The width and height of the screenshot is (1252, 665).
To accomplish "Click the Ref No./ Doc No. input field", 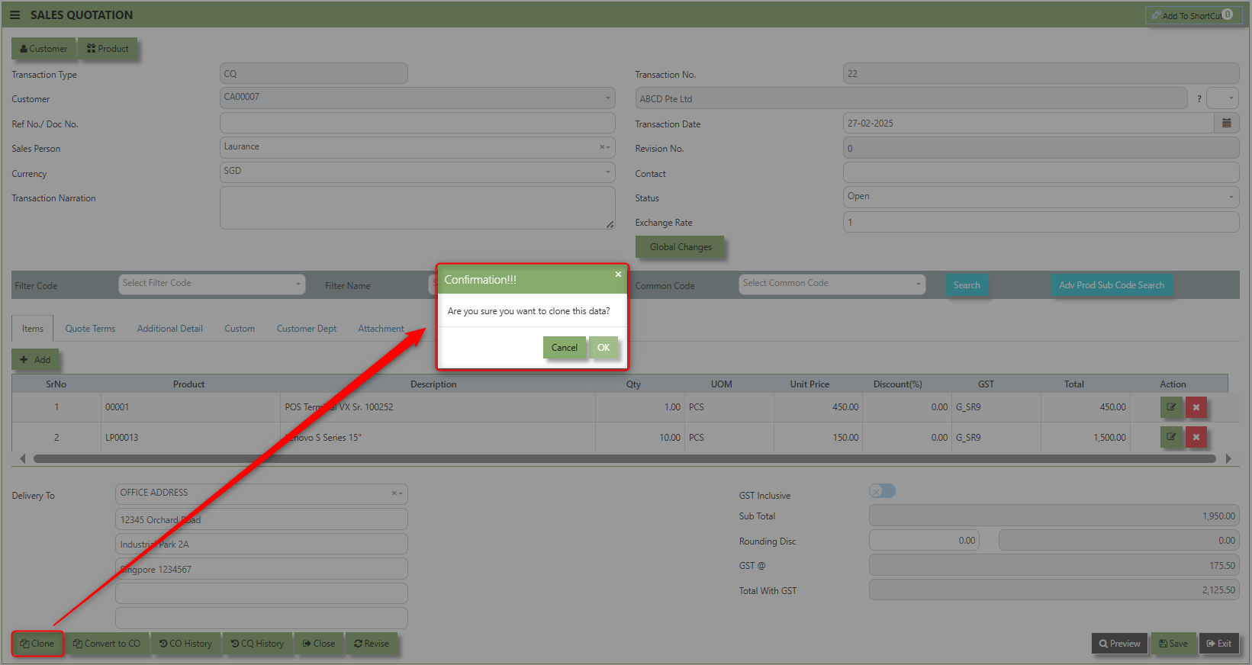I will click(417, 124).
